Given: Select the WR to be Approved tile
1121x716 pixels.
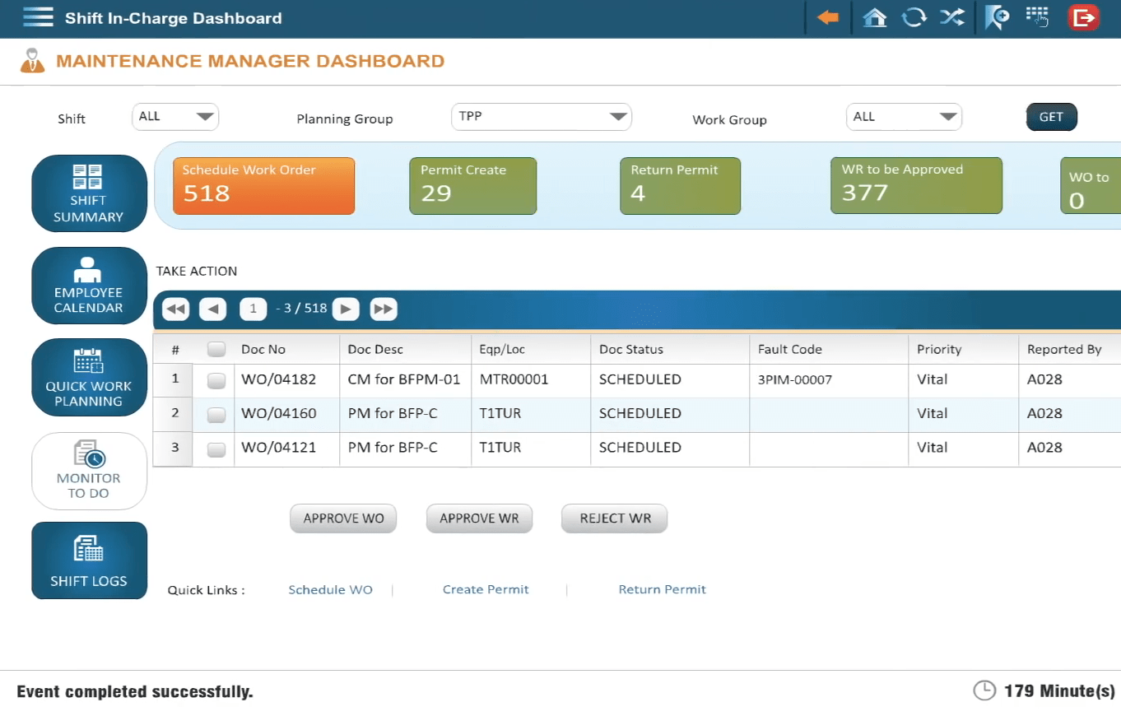Looking at the screenshot, I should click(916, 186).
